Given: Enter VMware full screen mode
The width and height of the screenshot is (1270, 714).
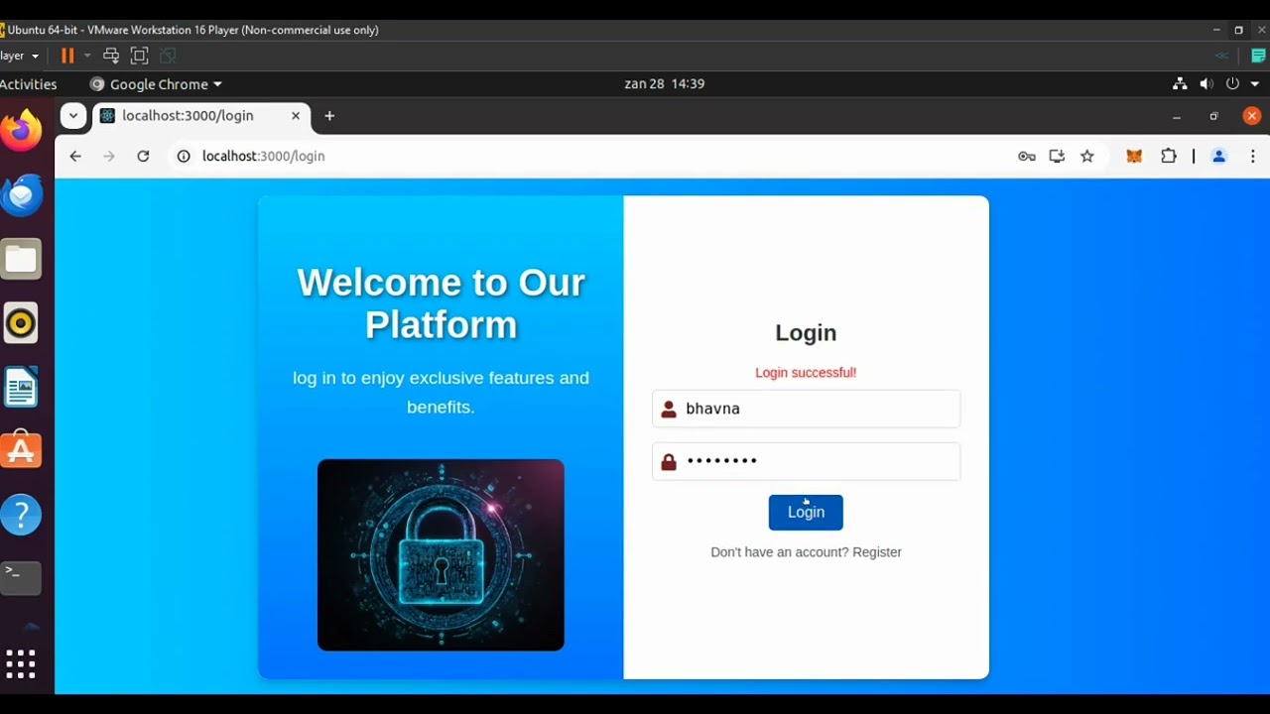Looking at the screenshot, I should pyautogui.click(x=139, y=56).
